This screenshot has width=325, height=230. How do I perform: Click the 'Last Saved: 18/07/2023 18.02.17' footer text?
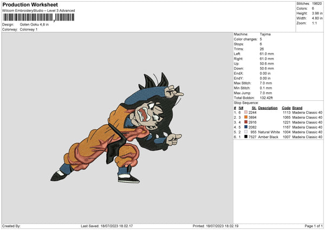tap(107, 226)
